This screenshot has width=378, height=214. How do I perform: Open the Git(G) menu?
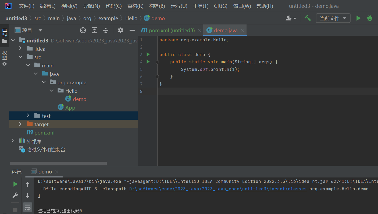[x=220, y=6]
